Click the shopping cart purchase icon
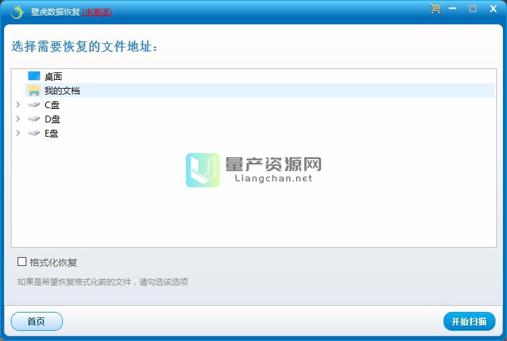Image resolution: width=507 pixels, height=341 pixels. (435, 9)
